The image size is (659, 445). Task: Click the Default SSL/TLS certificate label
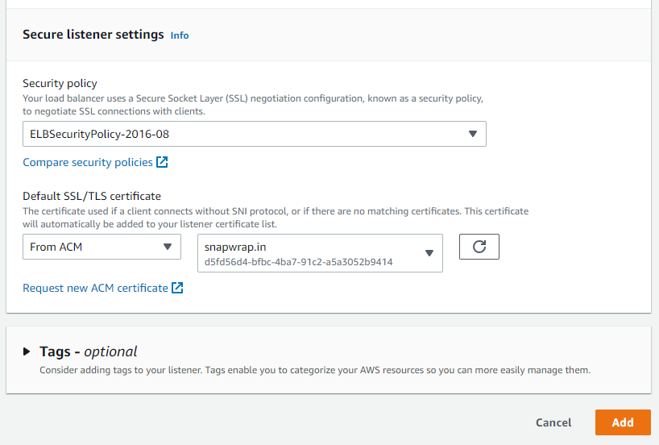(92, 196)
